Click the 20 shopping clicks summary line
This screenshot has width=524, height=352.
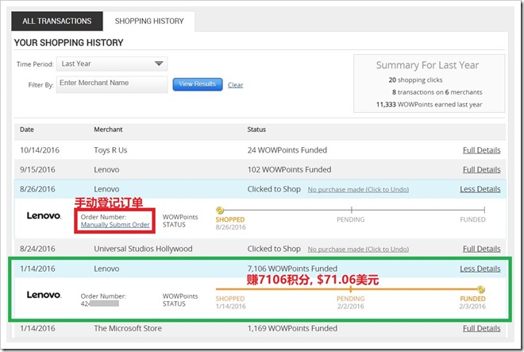pos(415,80)
